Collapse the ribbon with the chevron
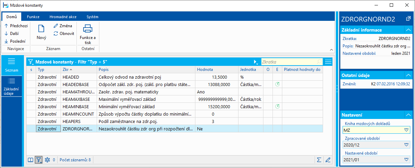This screenshot has width=415, height=168. (331, 49)
